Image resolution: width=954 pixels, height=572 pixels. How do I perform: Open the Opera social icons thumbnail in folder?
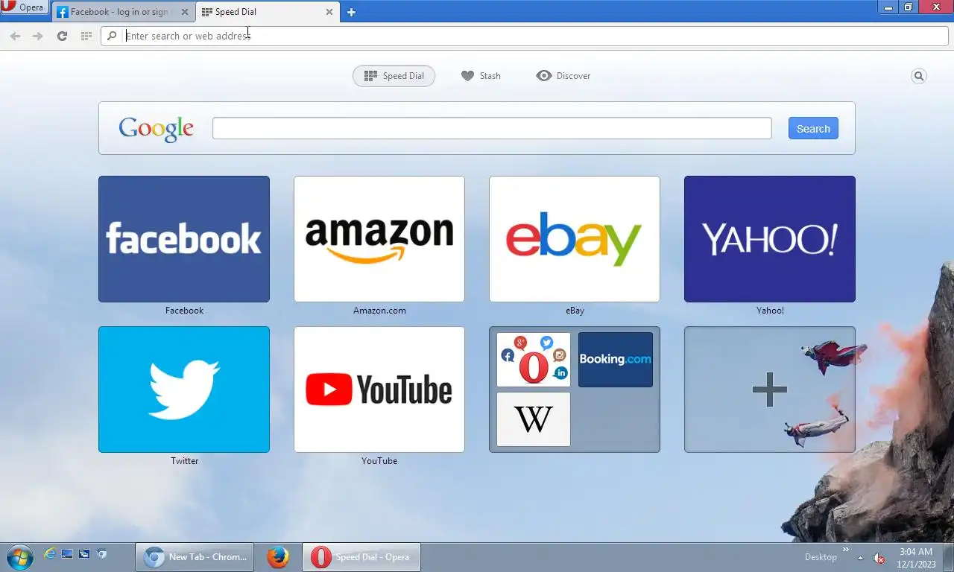[x=534, y=360]
